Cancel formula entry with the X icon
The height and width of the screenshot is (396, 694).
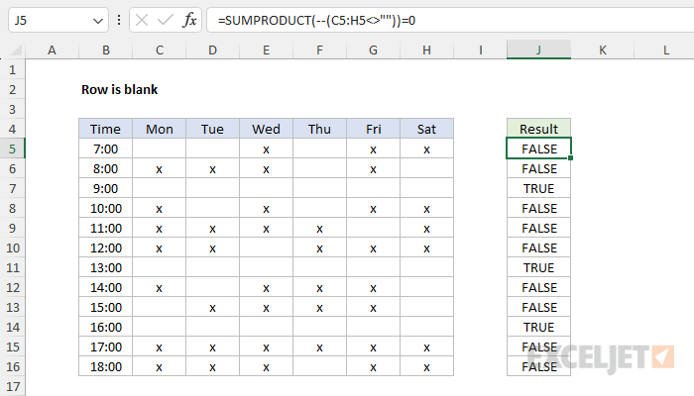[142, 20]
